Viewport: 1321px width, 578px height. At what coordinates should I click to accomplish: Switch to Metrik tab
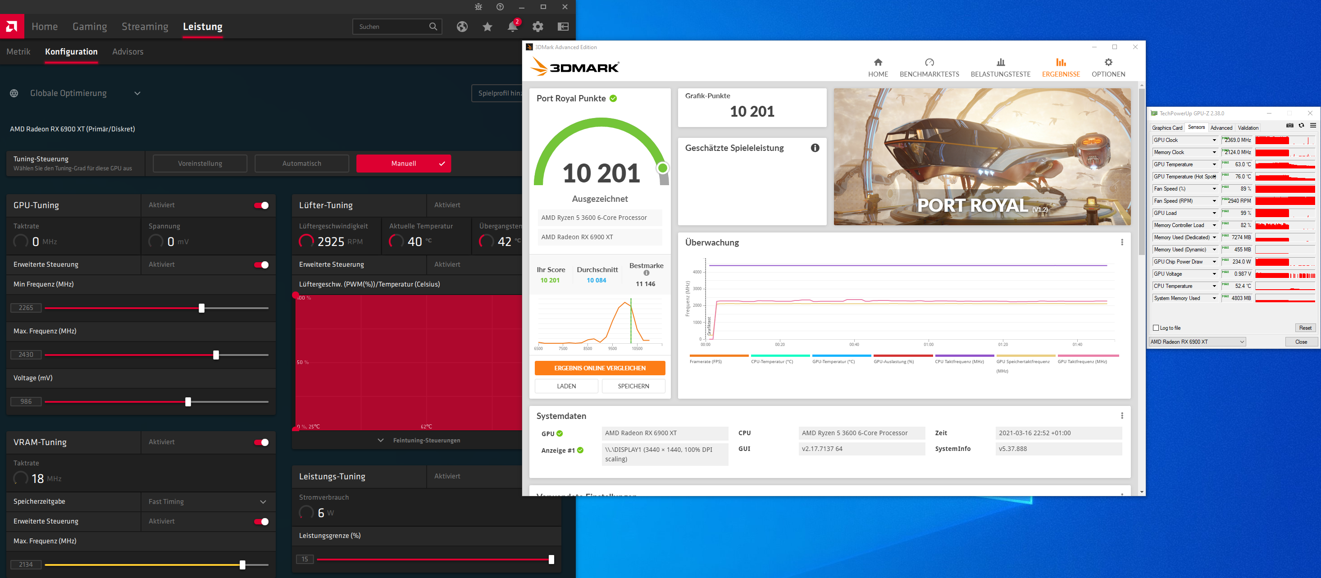tap(18, 52)
